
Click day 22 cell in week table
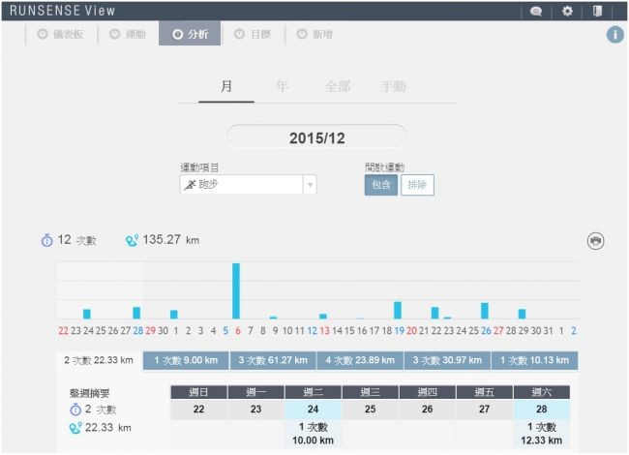(199, 409)
